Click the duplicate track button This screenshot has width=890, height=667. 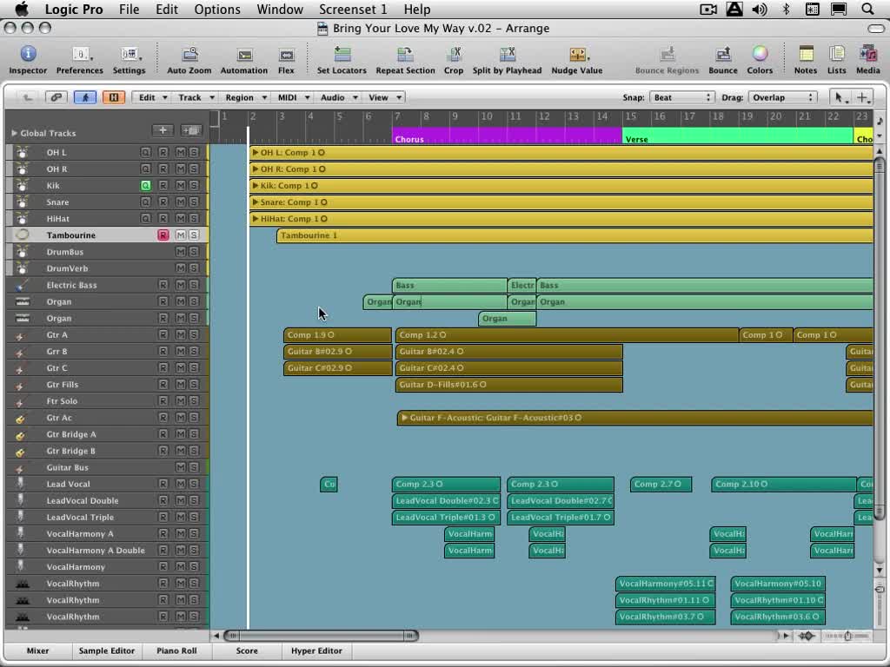point(190,131)
